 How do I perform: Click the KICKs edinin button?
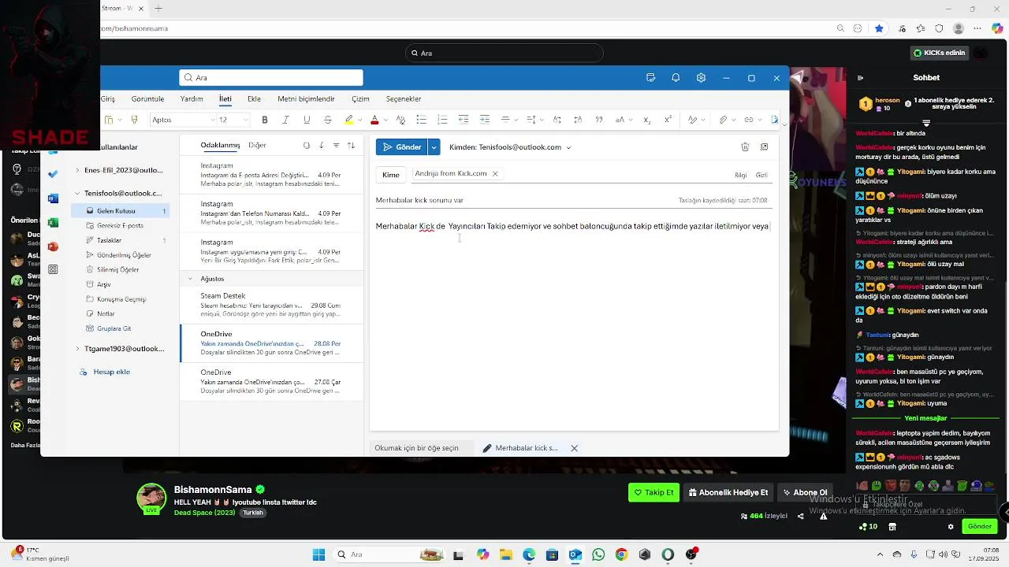939,53
